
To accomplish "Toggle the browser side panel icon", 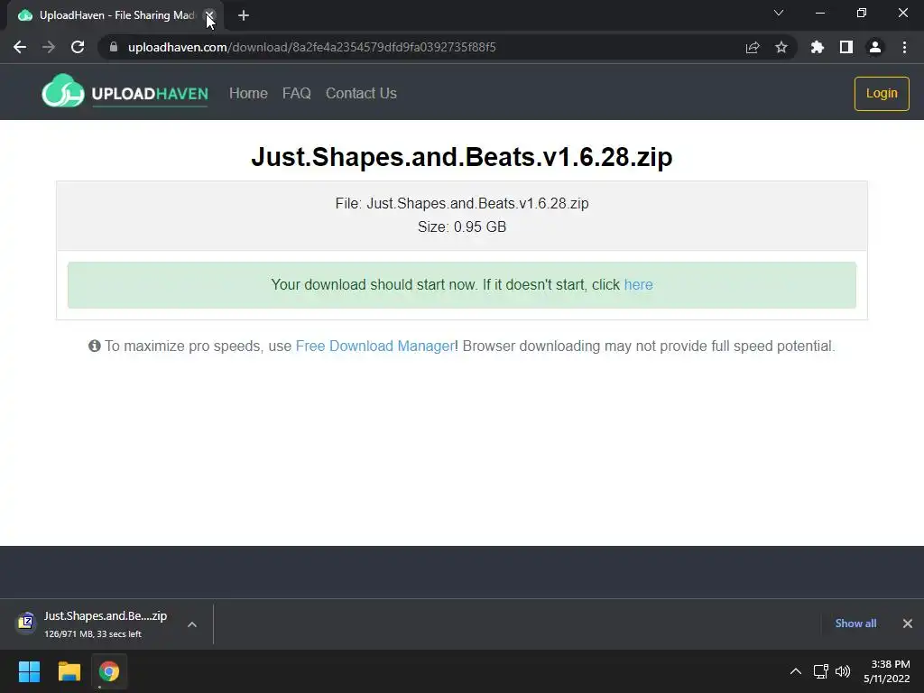I will click(846, 47).
